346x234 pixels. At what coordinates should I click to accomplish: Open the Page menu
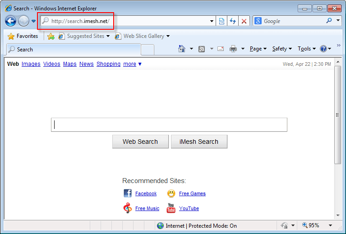(258, 49)
